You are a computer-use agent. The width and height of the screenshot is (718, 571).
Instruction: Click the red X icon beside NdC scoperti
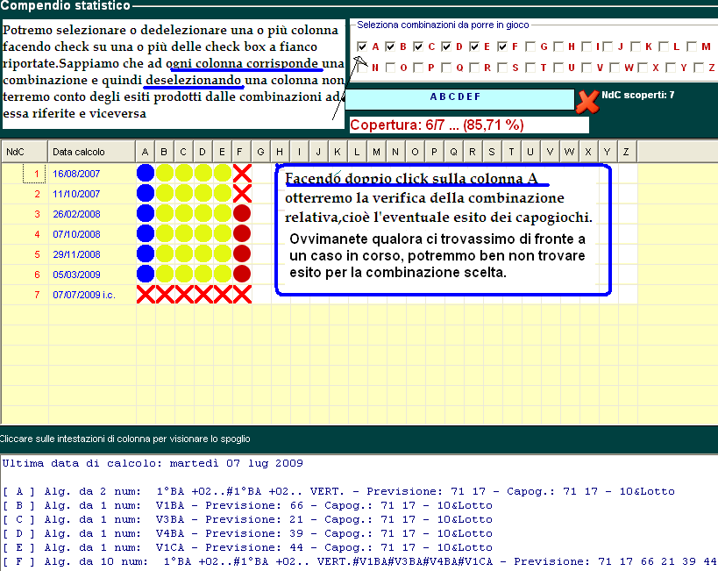(x=587, y=101)
